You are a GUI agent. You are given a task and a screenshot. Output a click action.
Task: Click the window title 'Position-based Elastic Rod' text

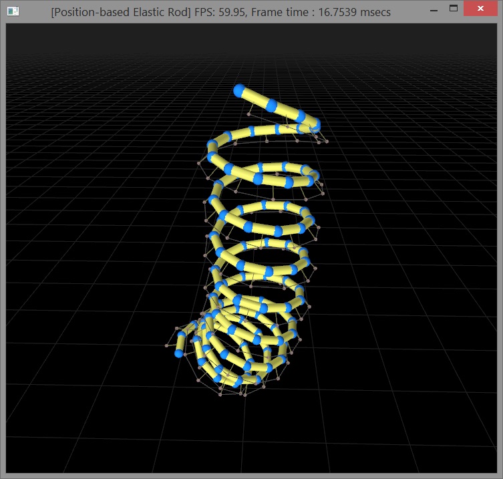(x=121, y=12)
